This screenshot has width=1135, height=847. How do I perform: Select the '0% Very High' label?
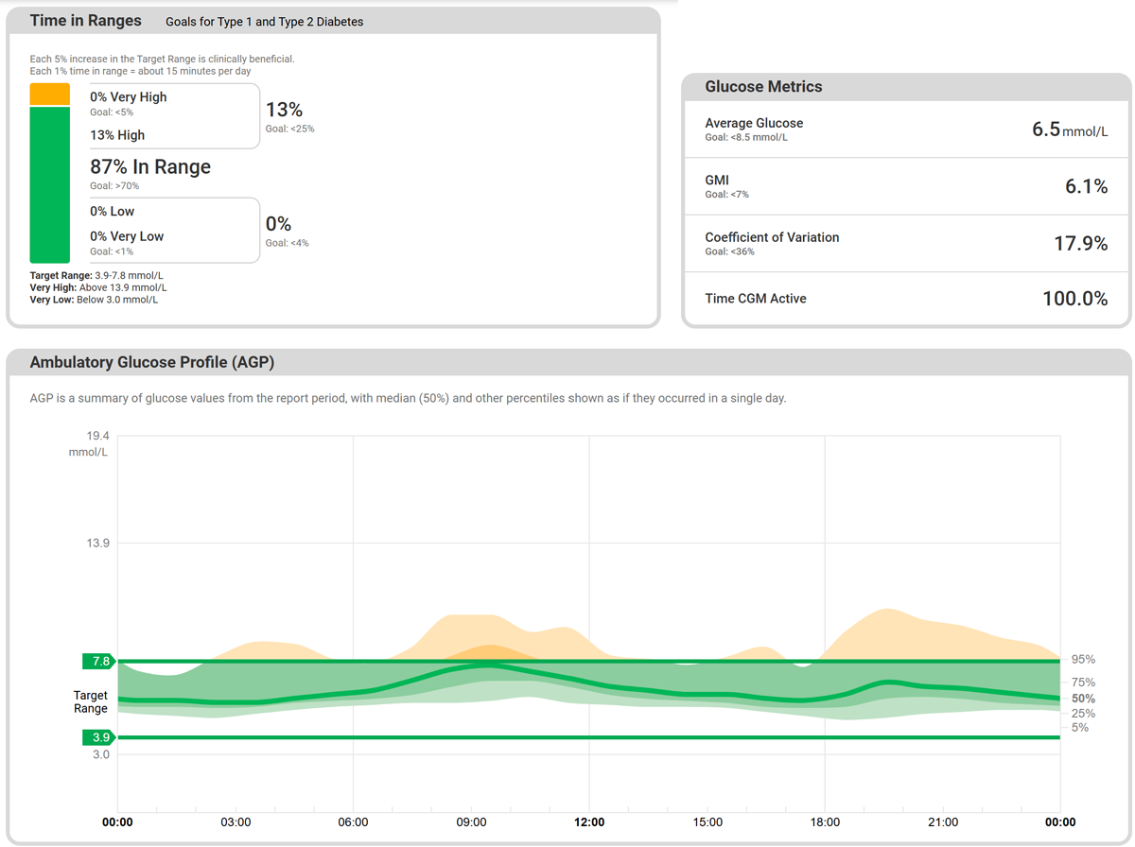click(128, 96)
